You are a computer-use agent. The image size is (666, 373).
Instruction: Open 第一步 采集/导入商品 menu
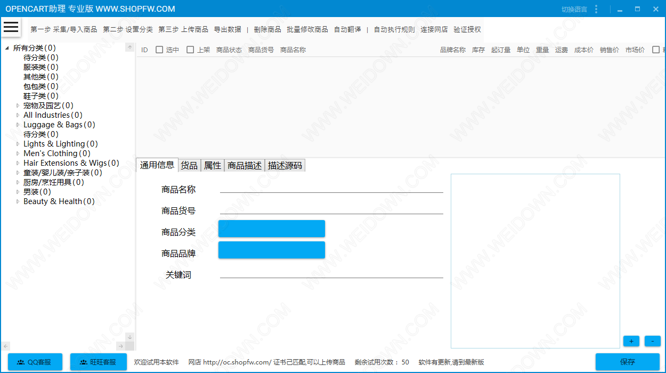(x=64, y=29)
